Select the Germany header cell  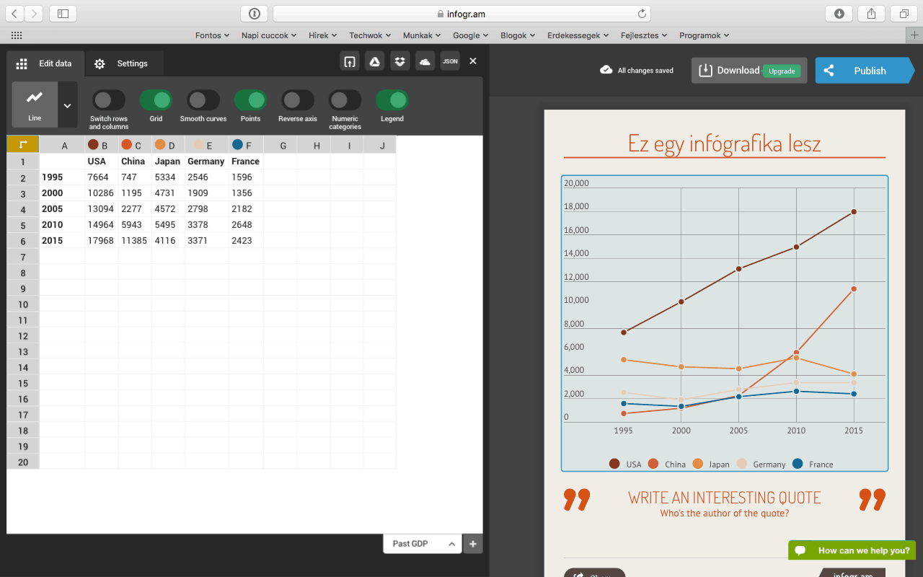(206, 162)
